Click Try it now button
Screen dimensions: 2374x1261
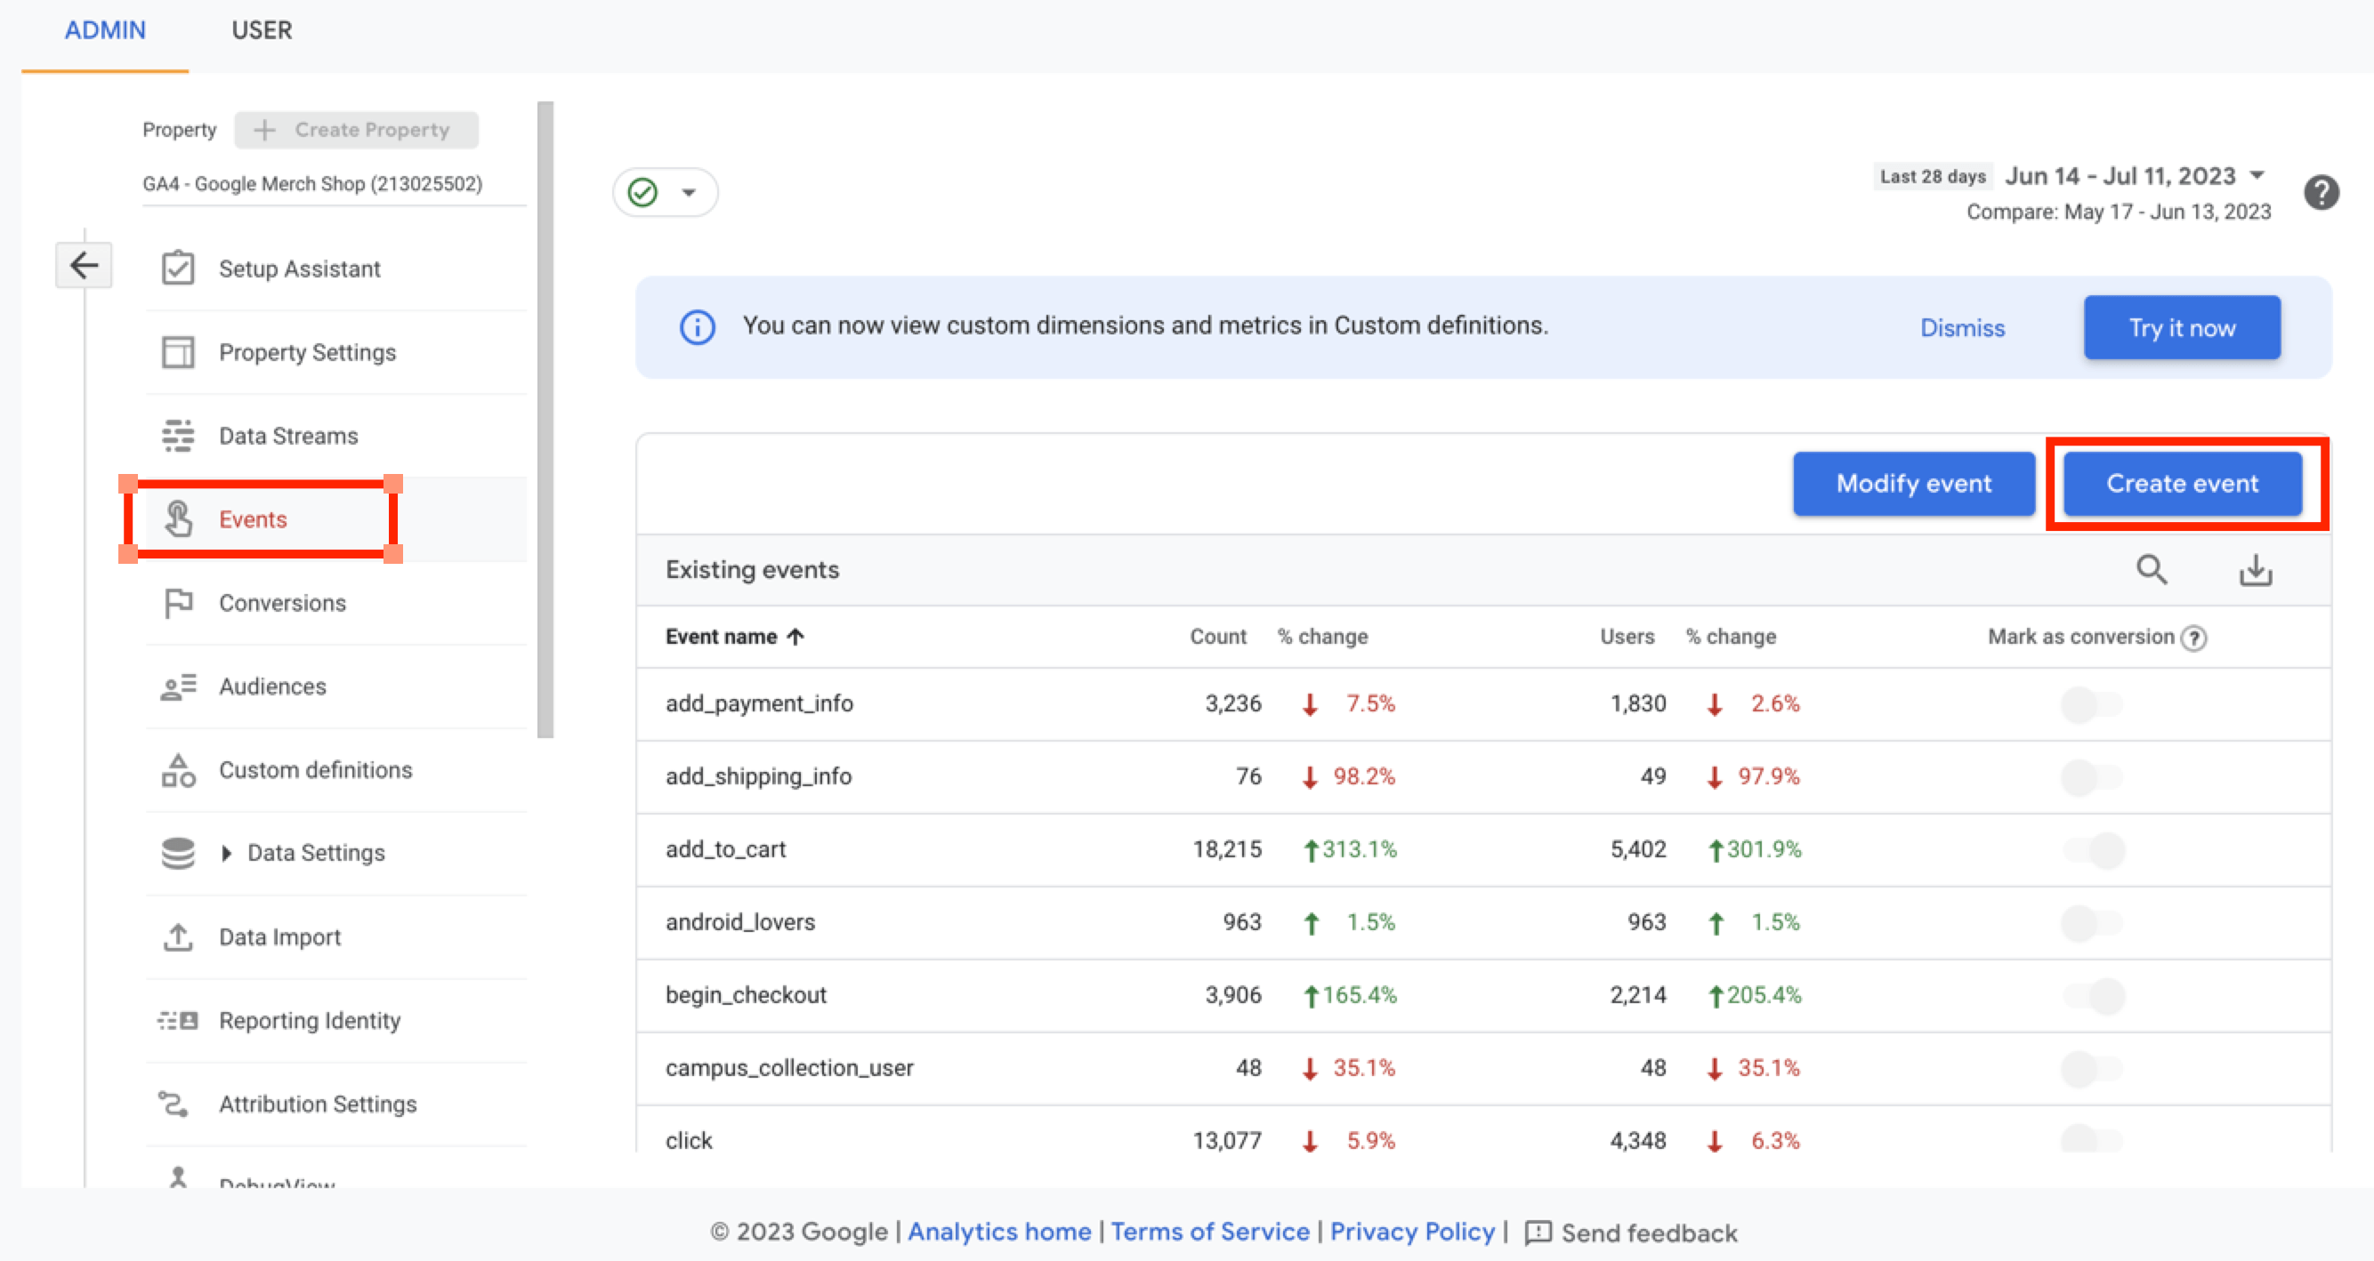[x=2182, y=328]
